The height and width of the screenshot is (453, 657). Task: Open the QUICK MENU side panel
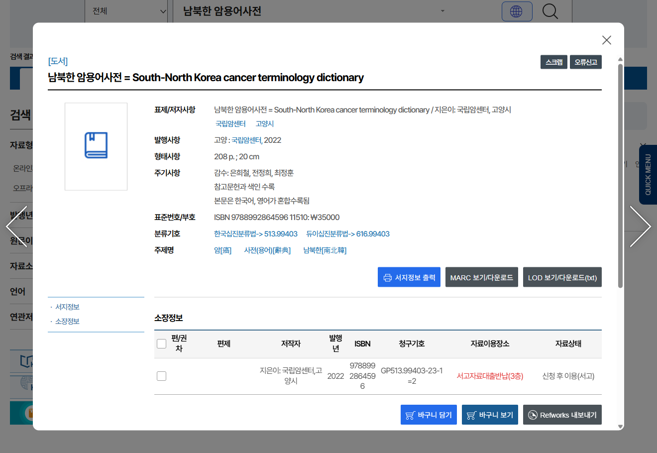648,174
